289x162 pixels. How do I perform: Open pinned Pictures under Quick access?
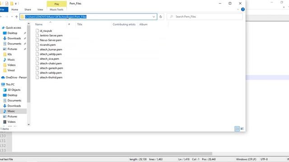12,49
